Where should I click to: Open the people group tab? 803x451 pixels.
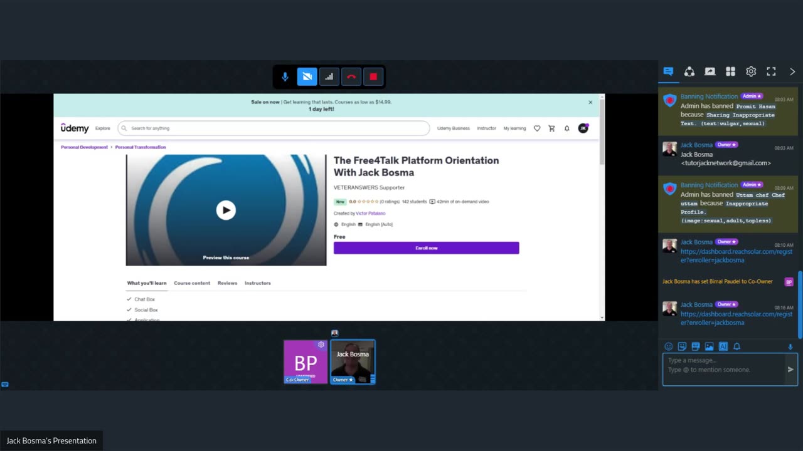(x=689, y=71)
